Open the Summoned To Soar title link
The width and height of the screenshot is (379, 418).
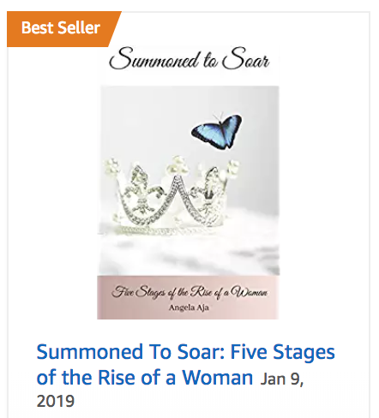click(x=185, y=365)
